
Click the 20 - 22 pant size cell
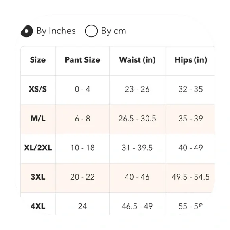coord(82,177)
